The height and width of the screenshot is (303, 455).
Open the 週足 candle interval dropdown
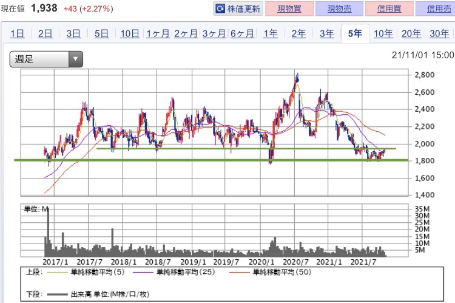click(x=47, y=60)
